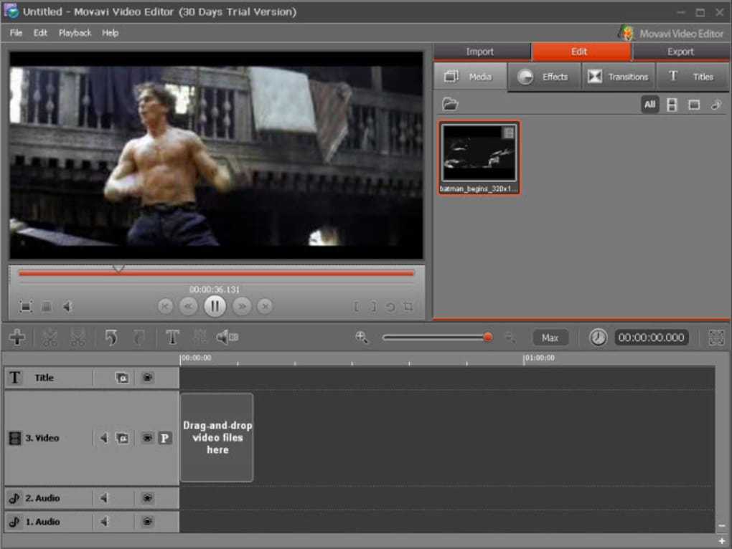Set the left bracket in-point marker

pyautogui.click(x=357, y=307)
